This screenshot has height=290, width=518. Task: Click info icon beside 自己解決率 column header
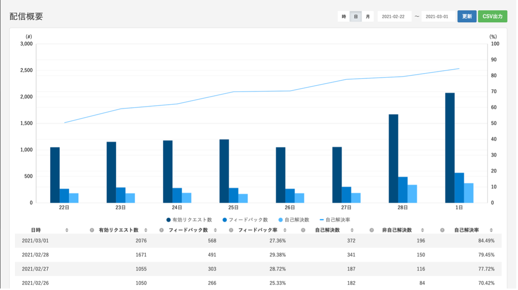point(442,230)
